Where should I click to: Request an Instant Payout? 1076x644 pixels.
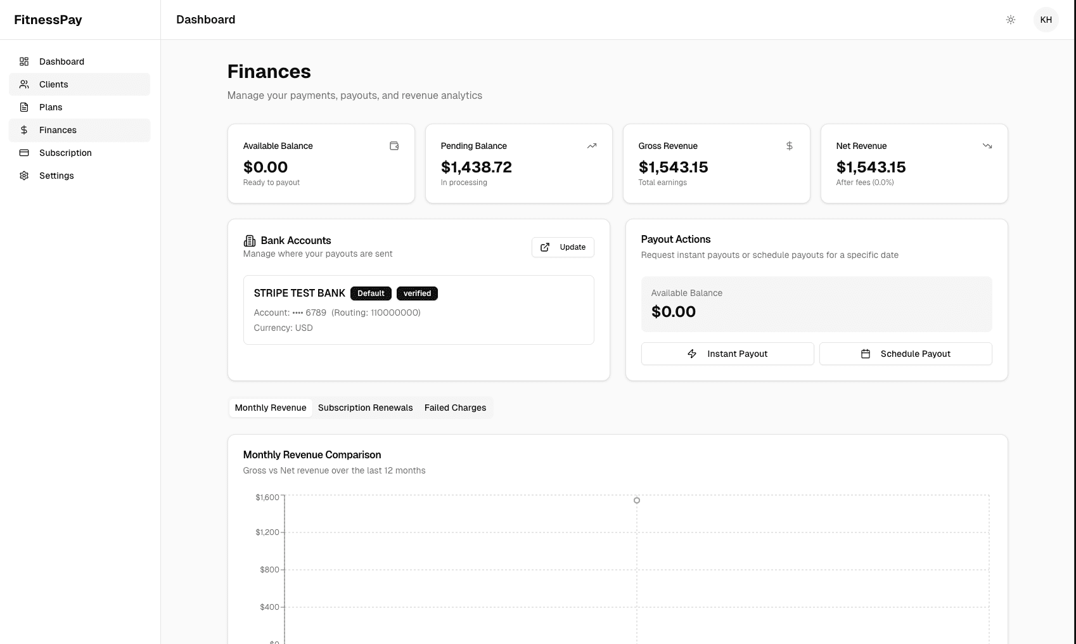(727, 354)
